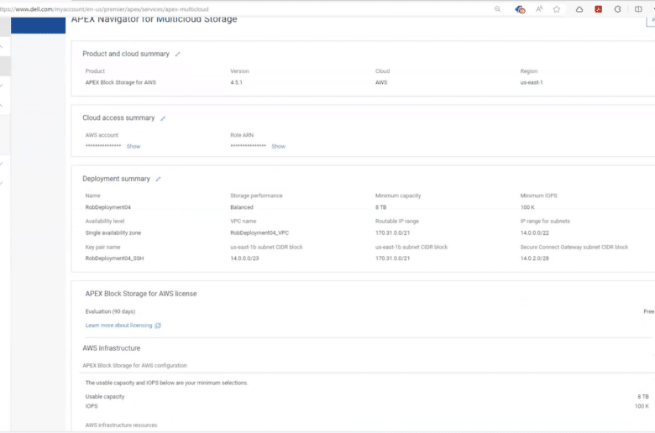Viewport: 655px width, 433px height.
Task: Select the Cloud value AWS
Action: 381,83
